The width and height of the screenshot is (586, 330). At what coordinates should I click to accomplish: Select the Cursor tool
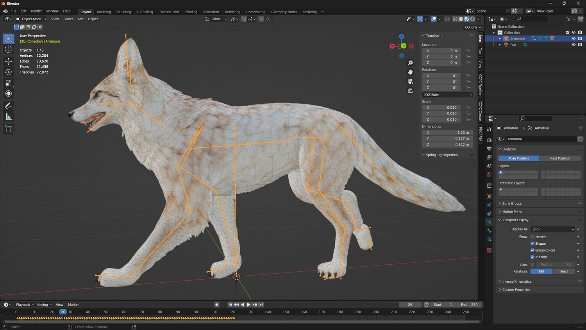pos(8,49)
